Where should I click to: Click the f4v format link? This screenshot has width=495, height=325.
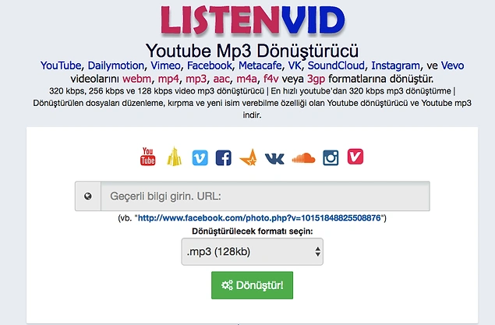pos(270,79)
